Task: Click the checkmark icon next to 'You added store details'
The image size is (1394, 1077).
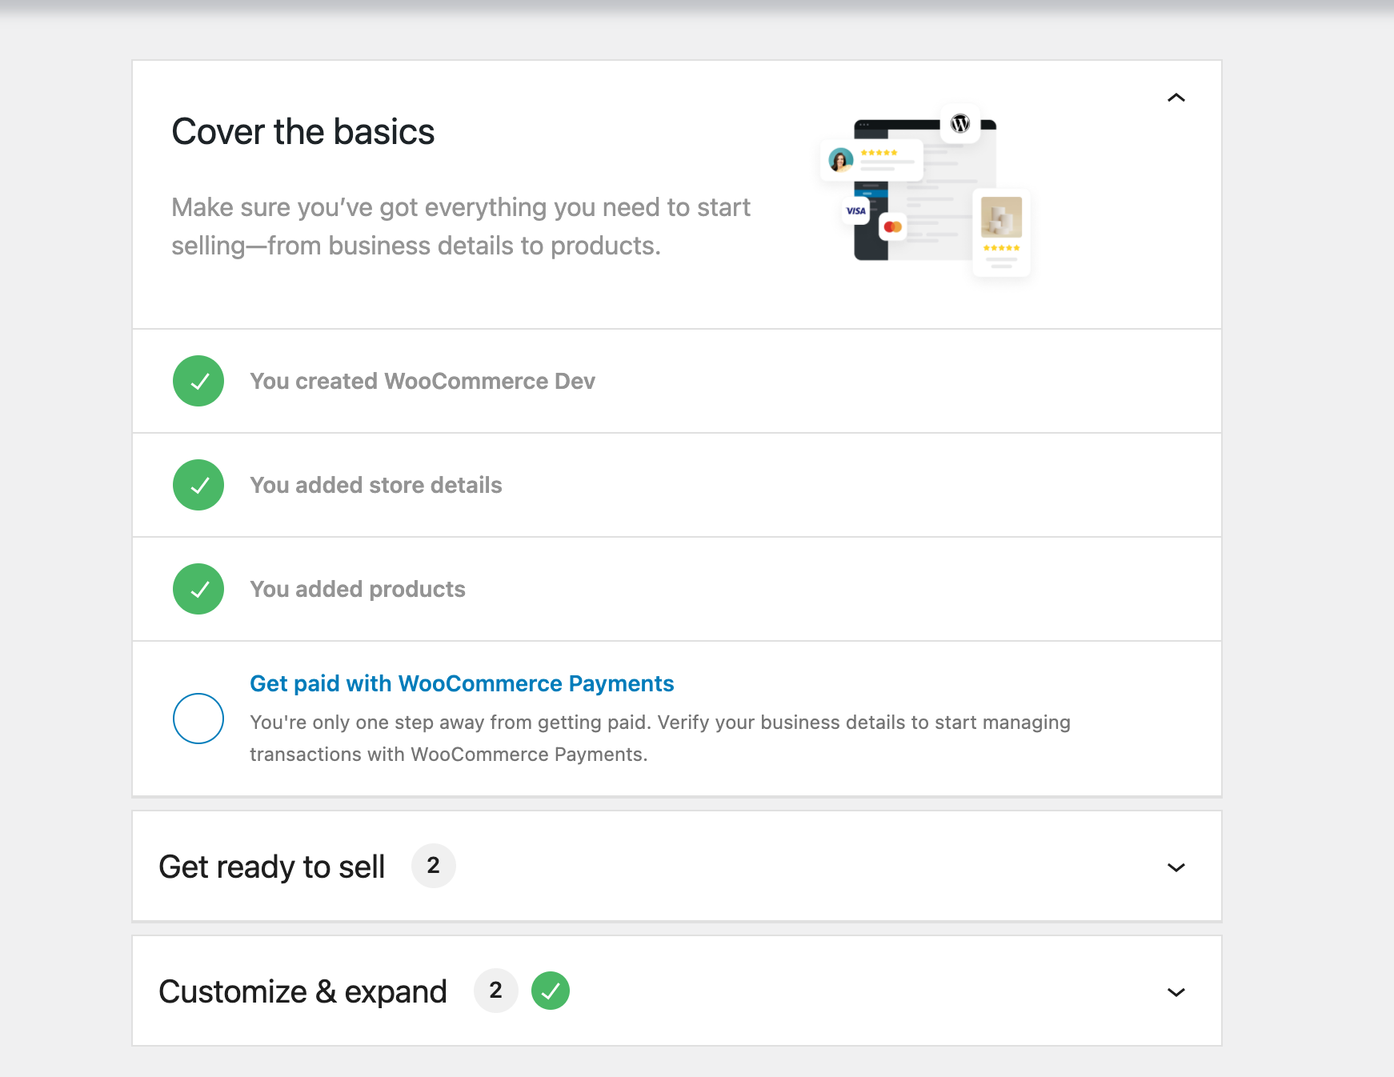Action: click(198, 485)
